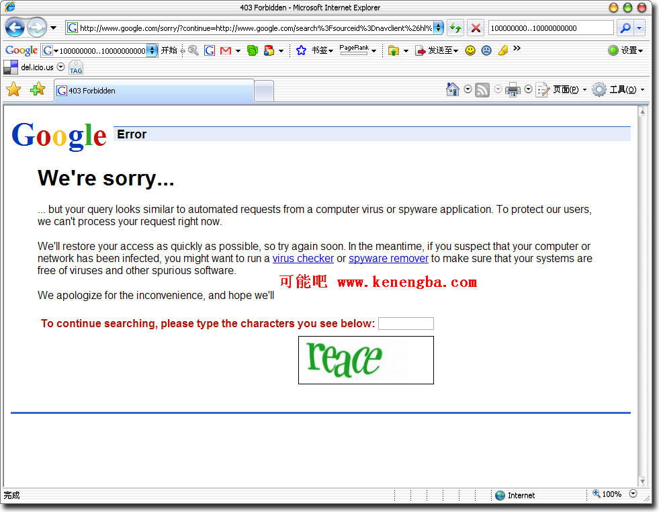Go to Home using the house icon

click(453, 89)
